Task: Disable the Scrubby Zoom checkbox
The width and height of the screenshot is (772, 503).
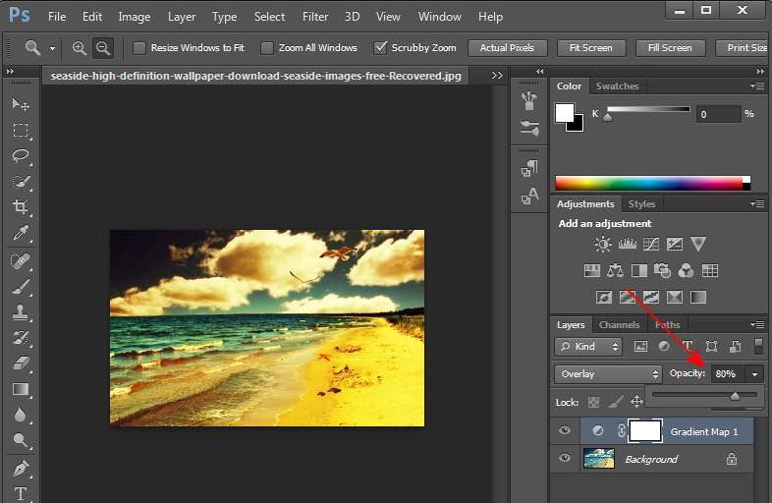Action: [381, 47]
